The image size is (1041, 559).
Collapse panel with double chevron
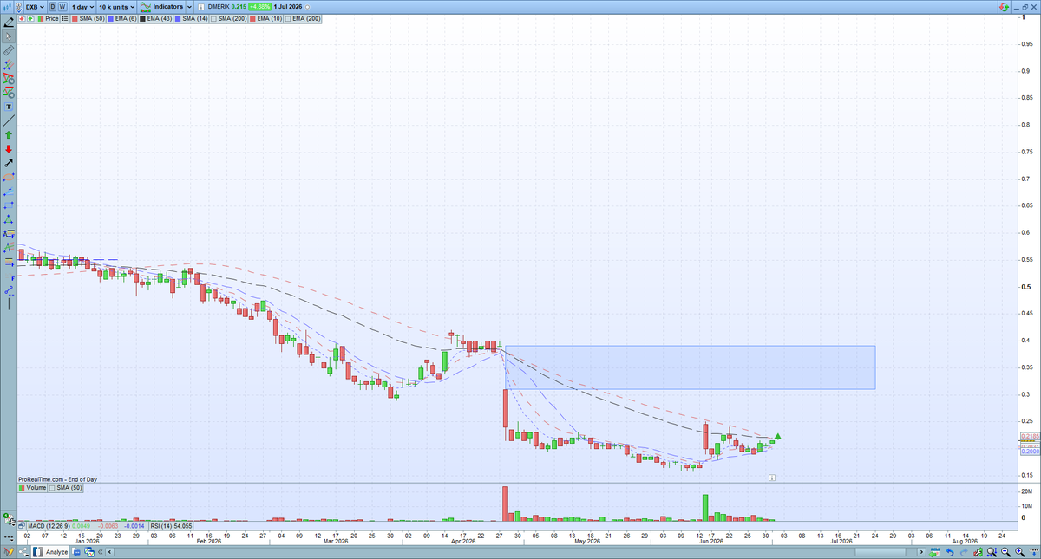[x=100, y=552]
